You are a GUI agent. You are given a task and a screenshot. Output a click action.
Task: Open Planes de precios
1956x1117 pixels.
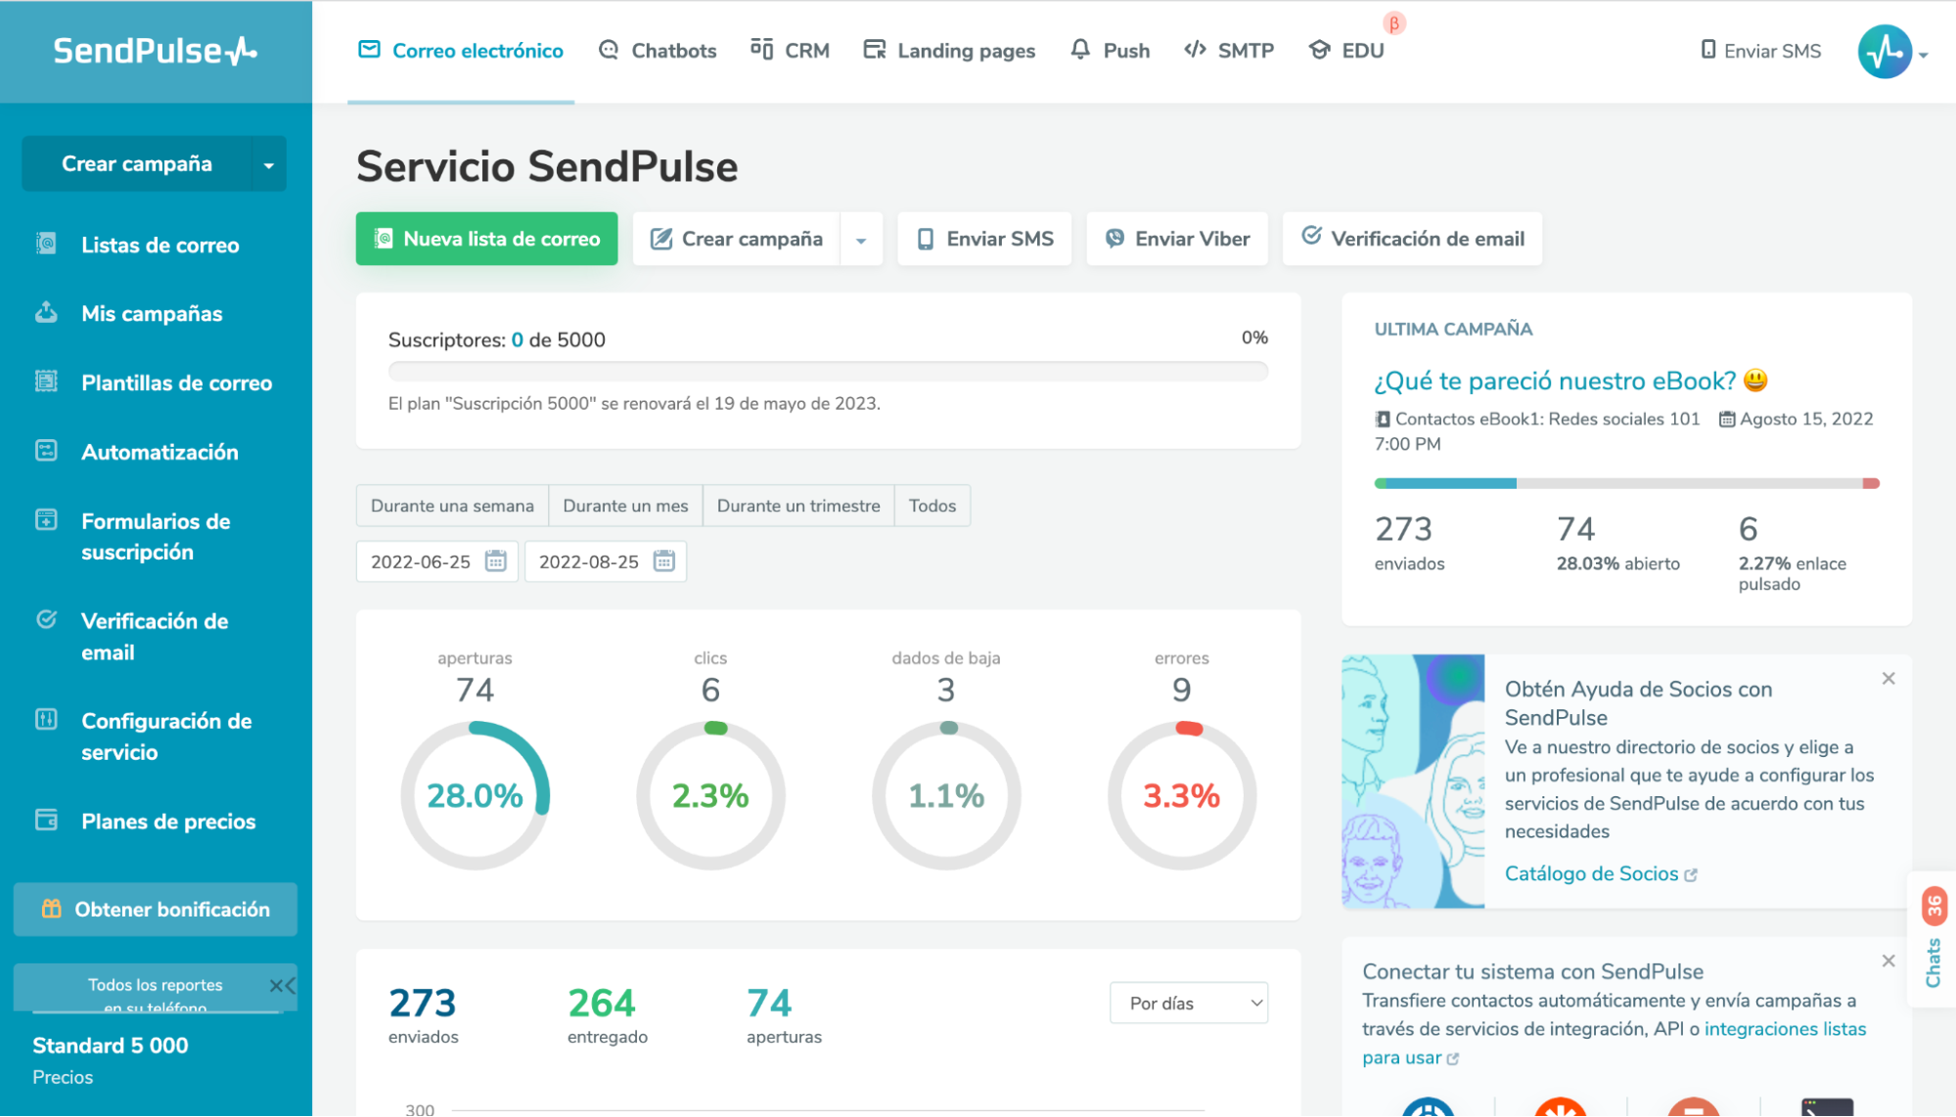[x=168, y=822]
